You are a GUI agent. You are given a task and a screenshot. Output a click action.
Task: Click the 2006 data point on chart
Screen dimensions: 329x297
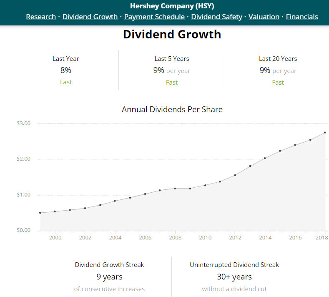pos(145,194)
